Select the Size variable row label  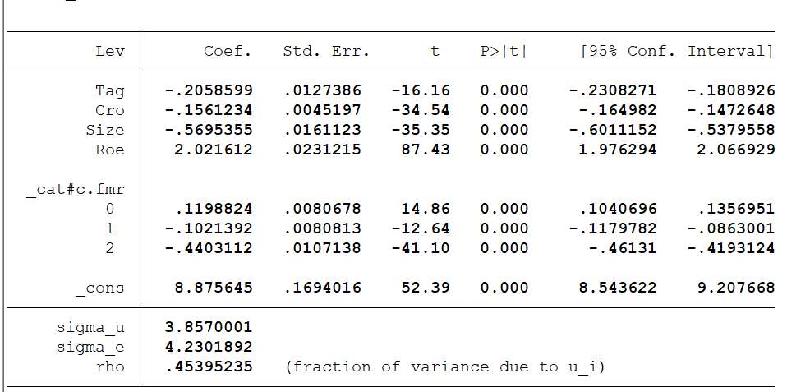[x=105, y=130]
